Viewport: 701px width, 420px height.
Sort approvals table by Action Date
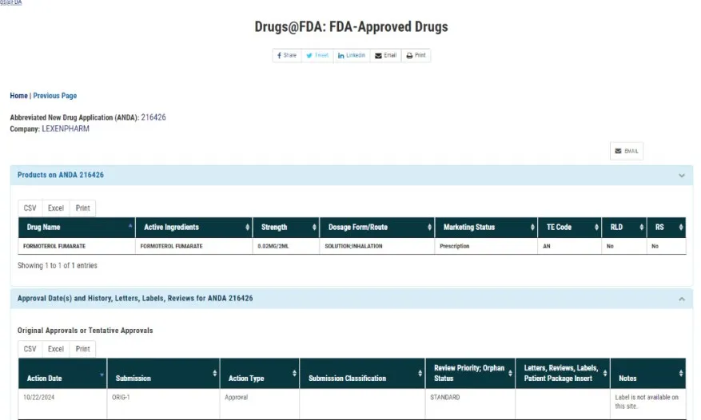click(62, 378)
